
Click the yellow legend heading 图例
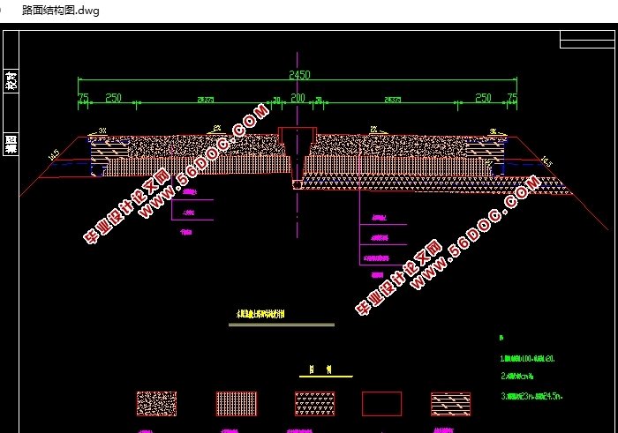click(x=320, y=370)
